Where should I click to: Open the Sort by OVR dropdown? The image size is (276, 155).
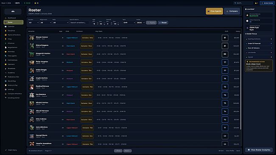point(129,23)
